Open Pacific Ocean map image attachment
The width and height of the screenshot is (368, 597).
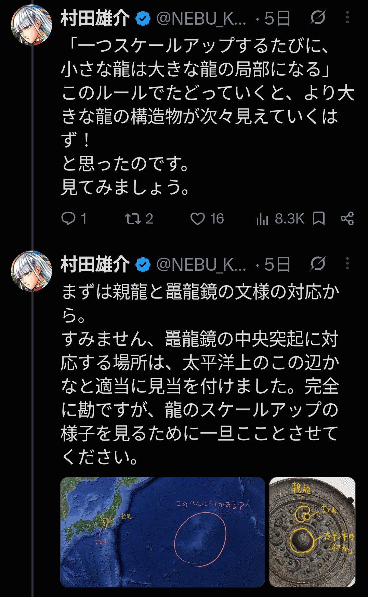point(163,532)
